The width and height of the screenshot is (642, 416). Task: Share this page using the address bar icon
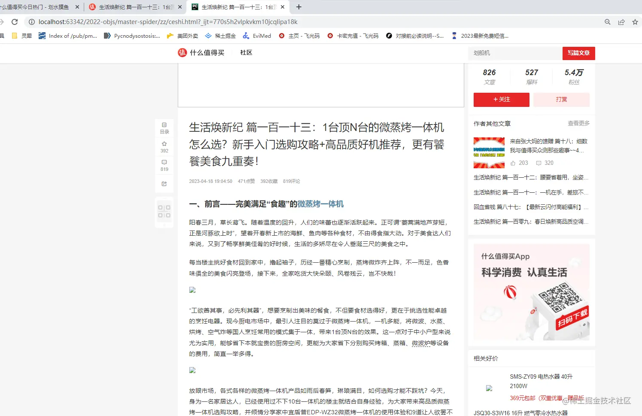click(x=621, y=22)
